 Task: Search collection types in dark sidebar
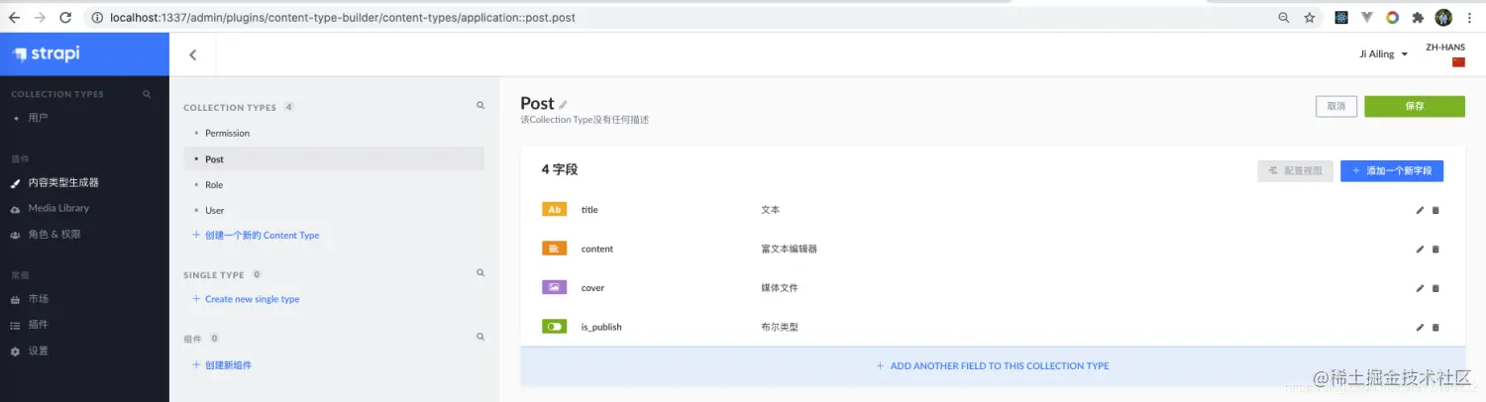147,94
